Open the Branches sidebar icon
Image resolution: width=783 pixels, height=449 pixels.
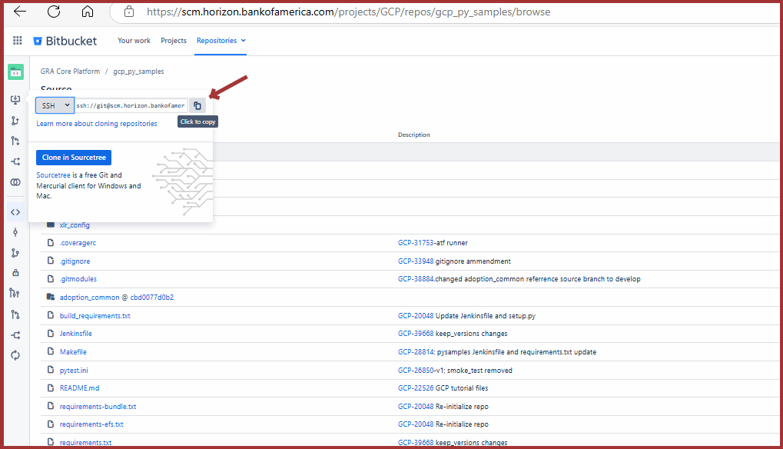tap(15, 253)
